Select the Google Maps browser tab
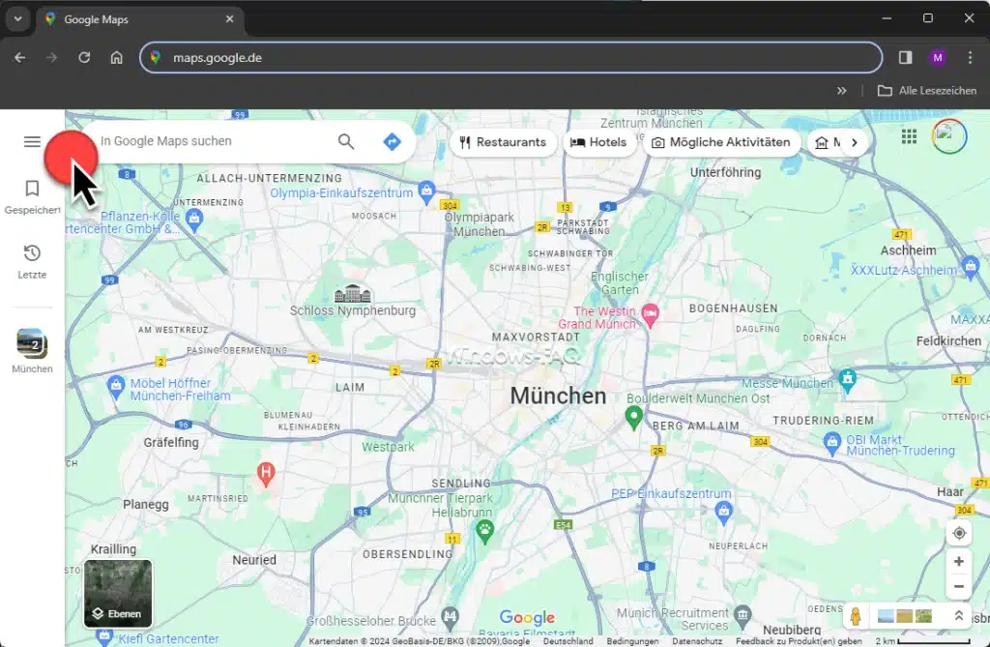Screen dimensions: 990x647 [x=139, y=19]
